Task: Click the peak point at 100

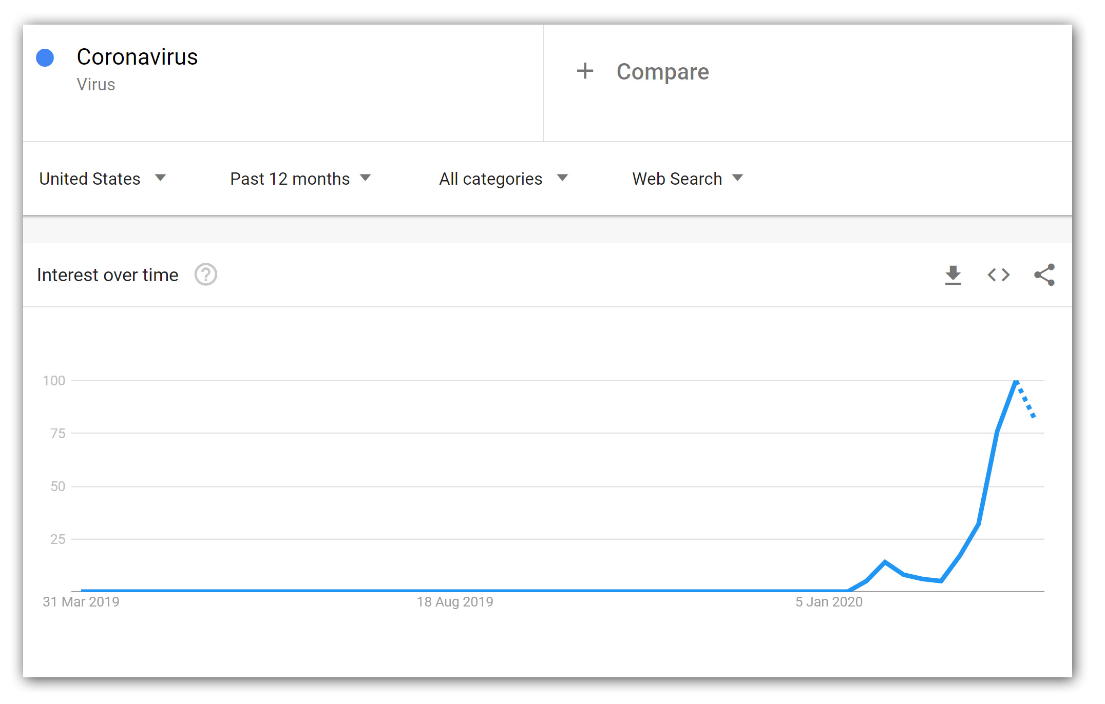Action: click(1016, 381)
